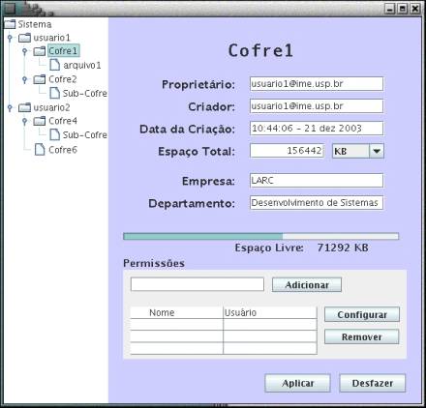Click the usuario1 folder icon
This screenshot has width=426, height=408.
[x=25, y=38]
